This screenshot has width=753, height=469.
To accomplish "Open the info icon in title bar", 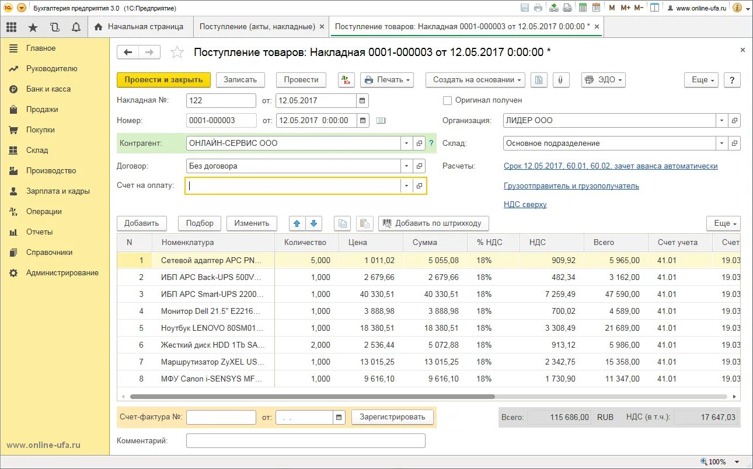I will click(737, 8).
